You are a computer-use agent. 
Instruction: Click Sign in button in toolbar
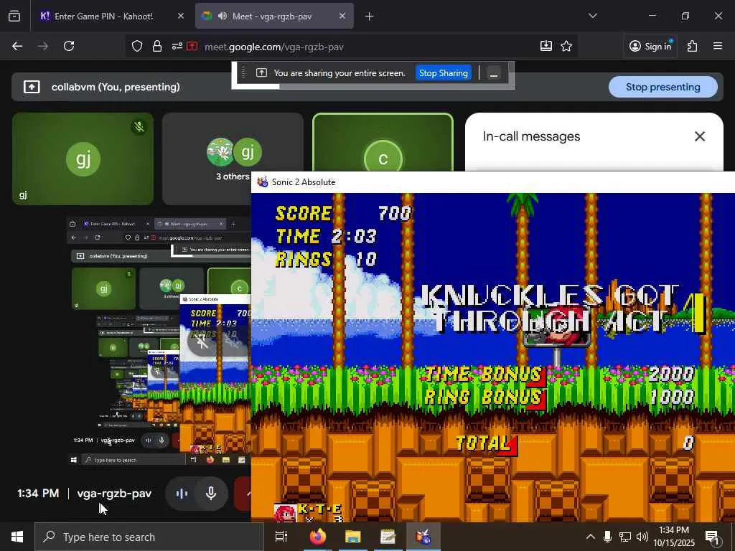coord(650,46)
